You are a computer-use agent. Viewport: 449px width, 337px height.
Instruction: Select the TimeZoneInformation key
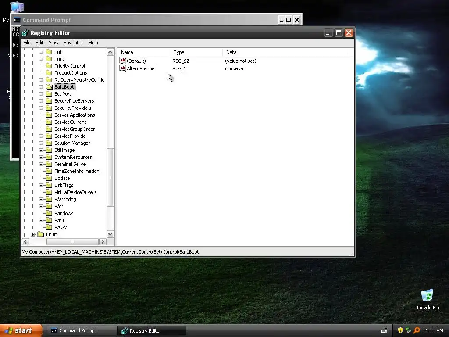(x=77, y=171)
